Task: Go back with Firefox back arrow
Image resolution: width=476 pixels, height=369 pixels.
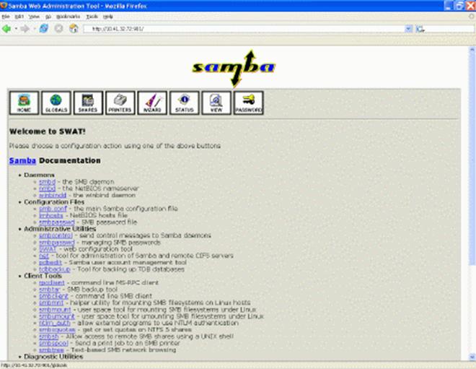Action: pyautogui.click(x=6, y=29)
